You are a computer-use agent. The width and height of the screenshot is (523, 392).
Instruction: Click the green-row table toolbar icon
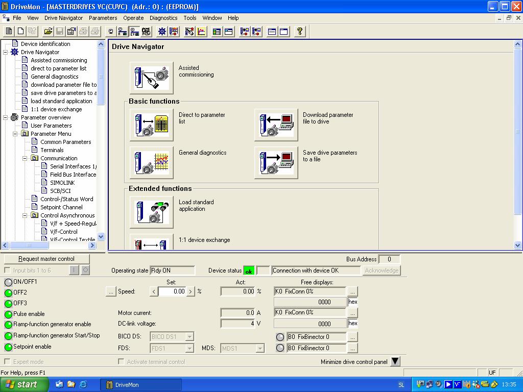click(217, 31)
